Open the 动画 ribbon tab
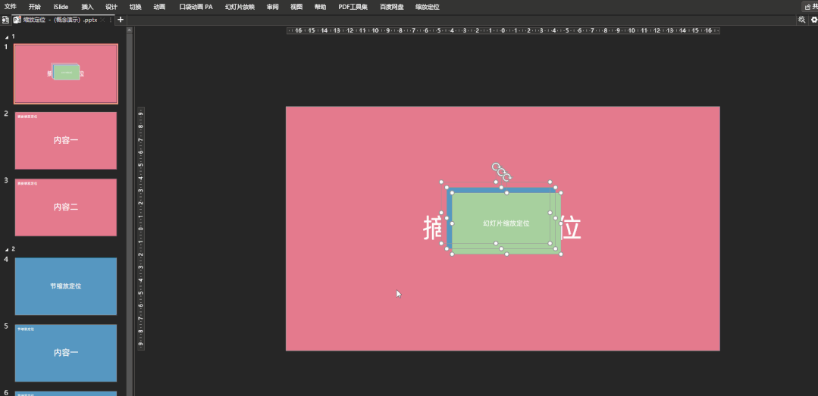Viewport: 818px width, 396px height. click(160, 7)
